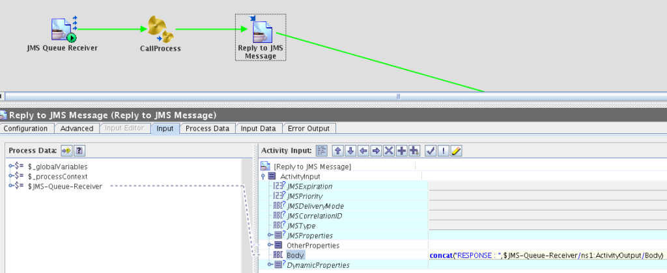Click the Process Data help question icon
667x273 pixels.
pos(79,151)
